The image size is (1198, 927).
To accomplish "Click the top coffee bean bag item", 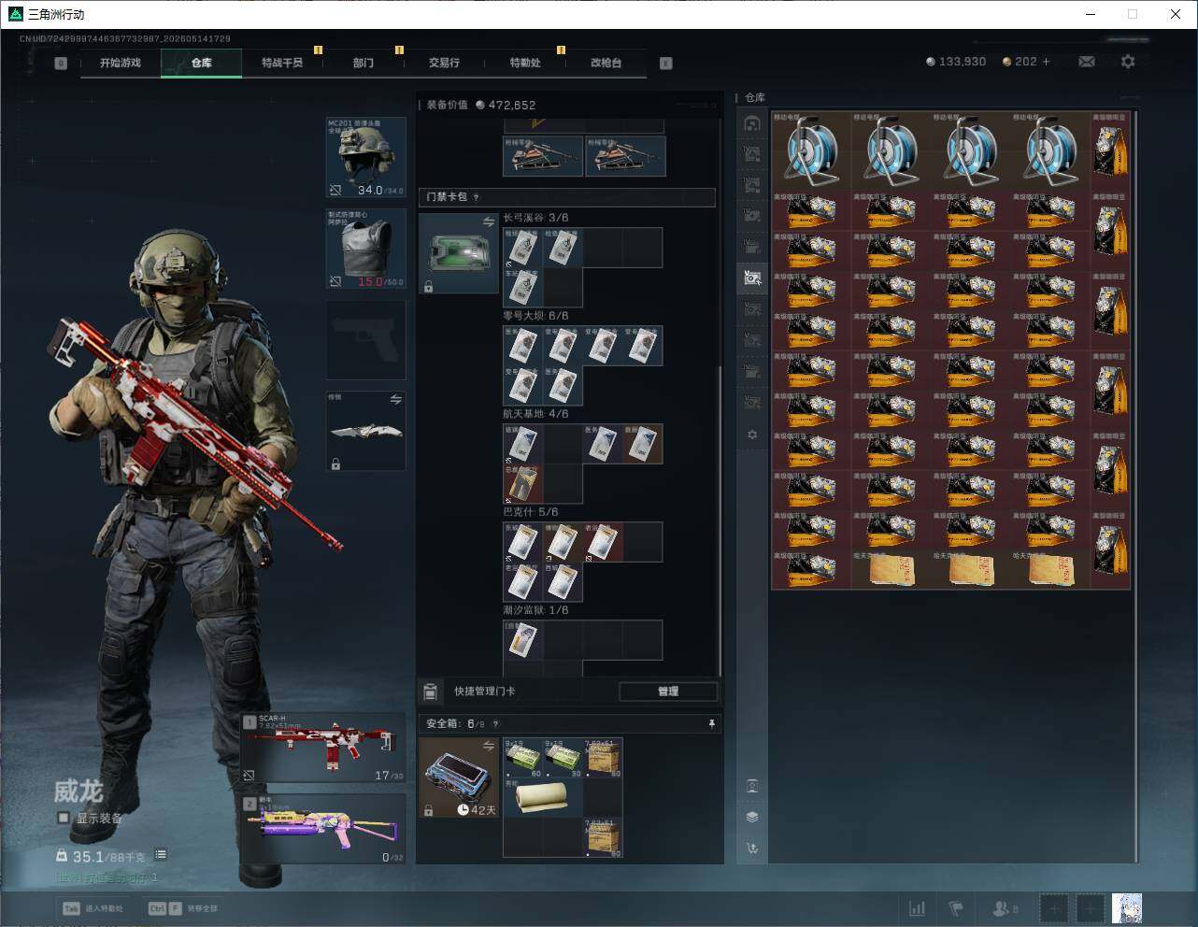I will pos(1111,150).
